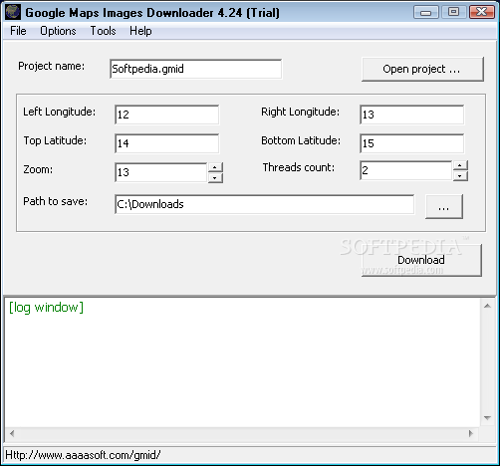Image resolution: width=500 pixels, height=466 pixels.
Task: Decrease Threads count with down arrow
Action: 460,176
